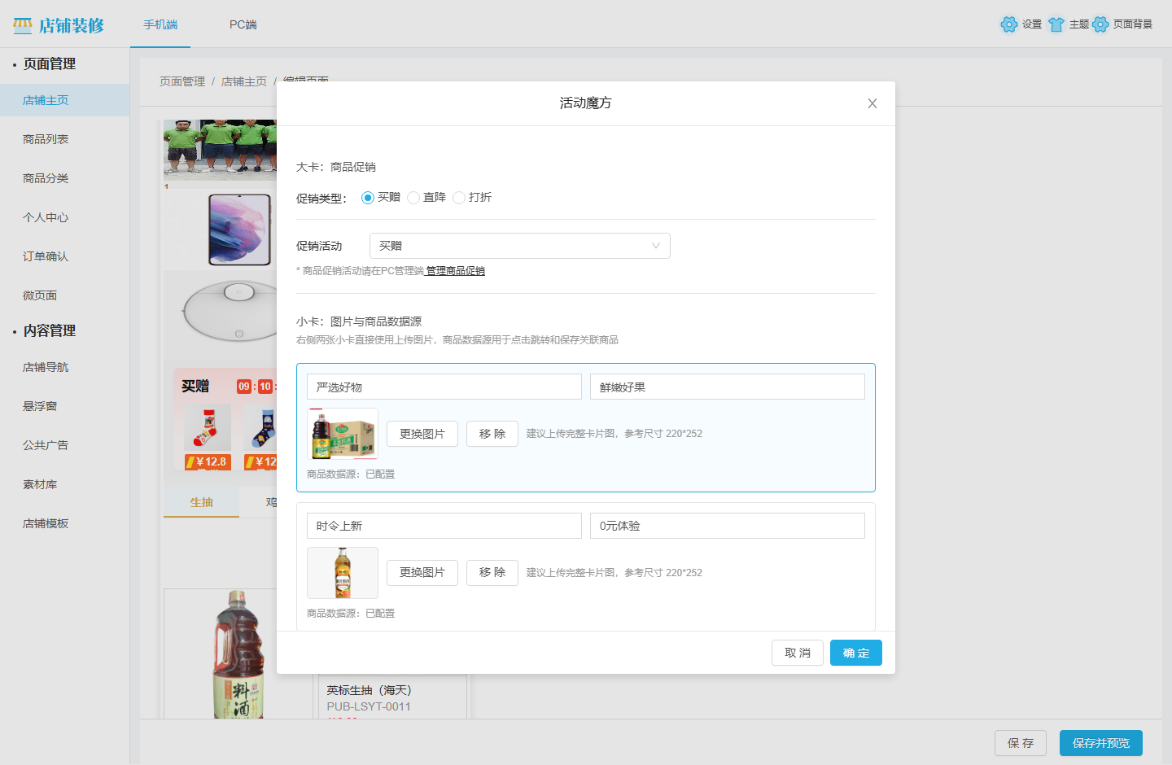Click 更换图片 in the 时令上新 card
Screen dimensions: 1172x765
(x=422, y=573)
